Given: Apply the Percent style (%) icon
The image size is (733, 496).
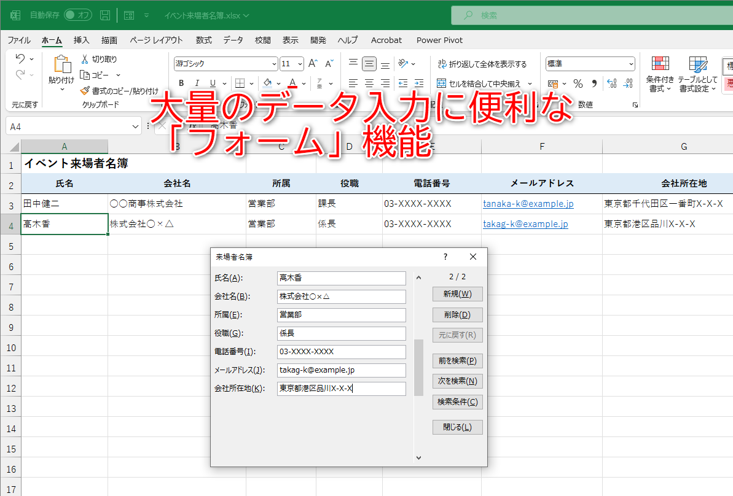Looking at the screenshot, I should pos(578,83).
